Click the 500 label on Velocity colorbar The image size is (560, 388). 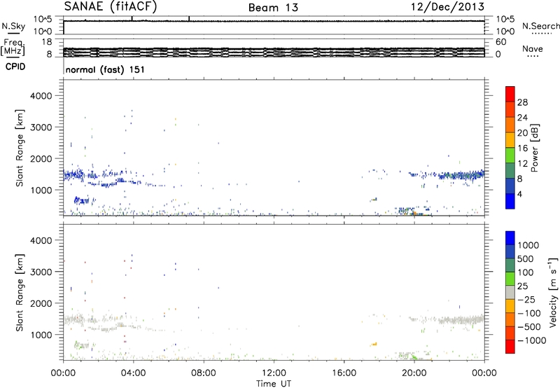pyautogui.click(x=526, y=259)
